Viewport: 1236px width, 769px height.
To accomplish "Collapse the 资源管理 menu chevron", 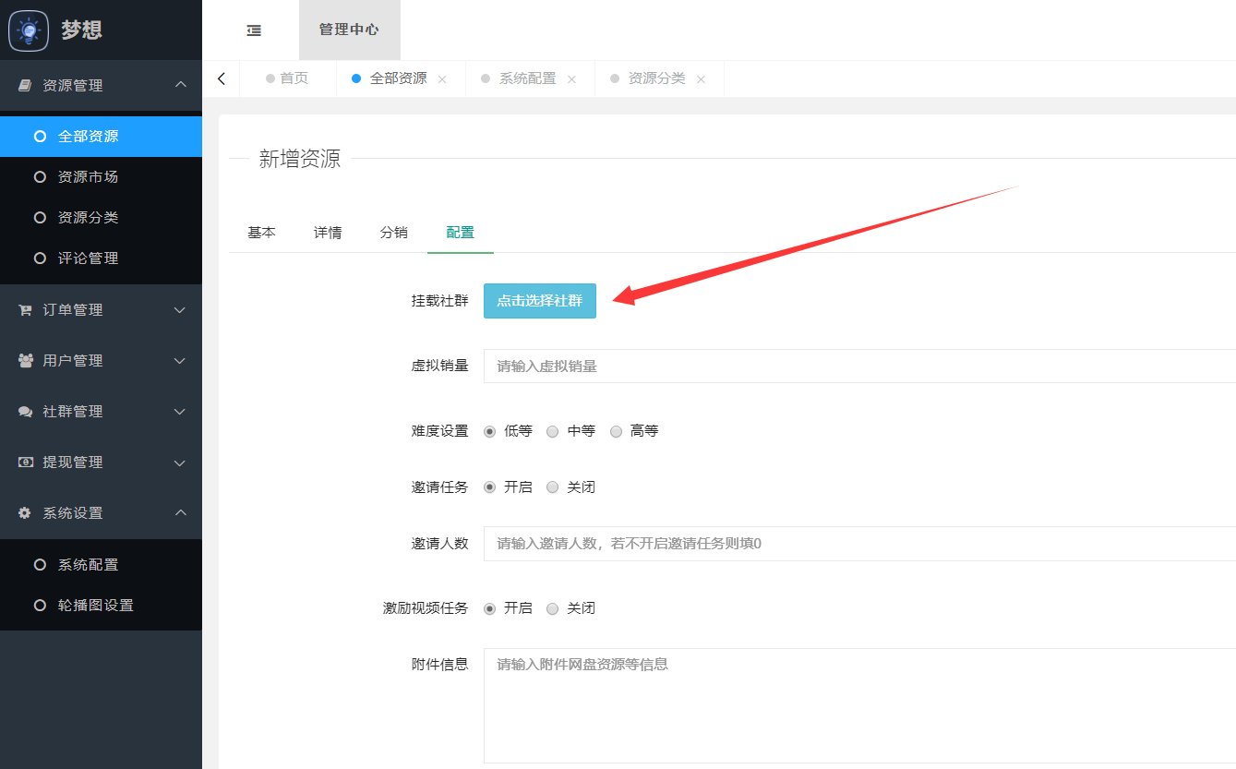I will (181, 84).
